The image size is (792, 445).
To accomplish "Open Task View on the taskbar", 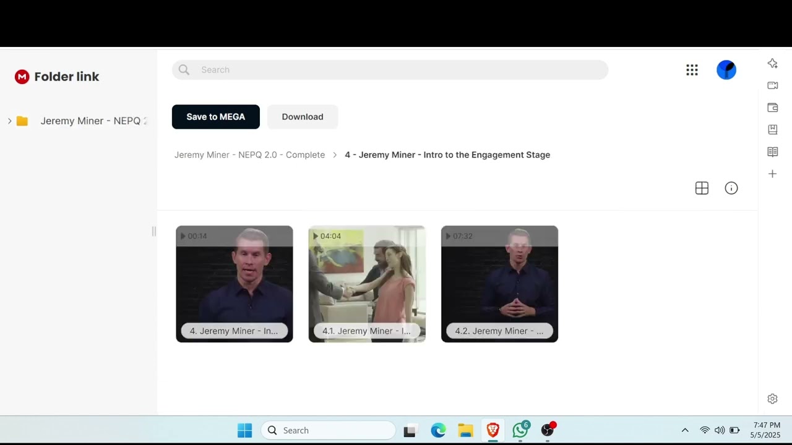I will click(410, 431).
